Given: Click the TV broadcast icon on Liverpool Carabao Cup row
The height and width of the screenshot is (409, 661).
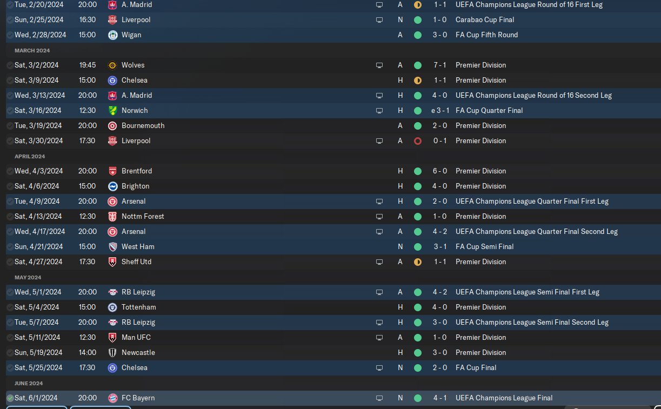Looking at the screenshot, I should 379,20.
